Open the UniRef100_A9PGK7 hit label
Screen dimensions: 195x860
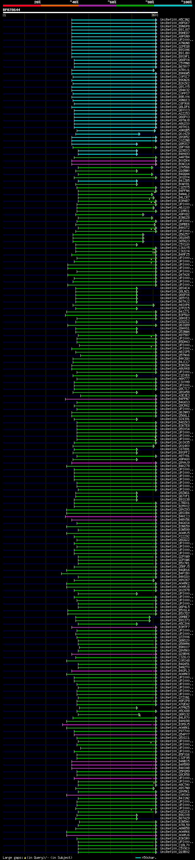pos(175,23)
